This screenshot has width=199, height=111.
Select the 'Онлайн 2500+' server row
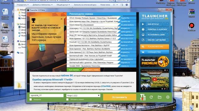click(x=101, y=66)
